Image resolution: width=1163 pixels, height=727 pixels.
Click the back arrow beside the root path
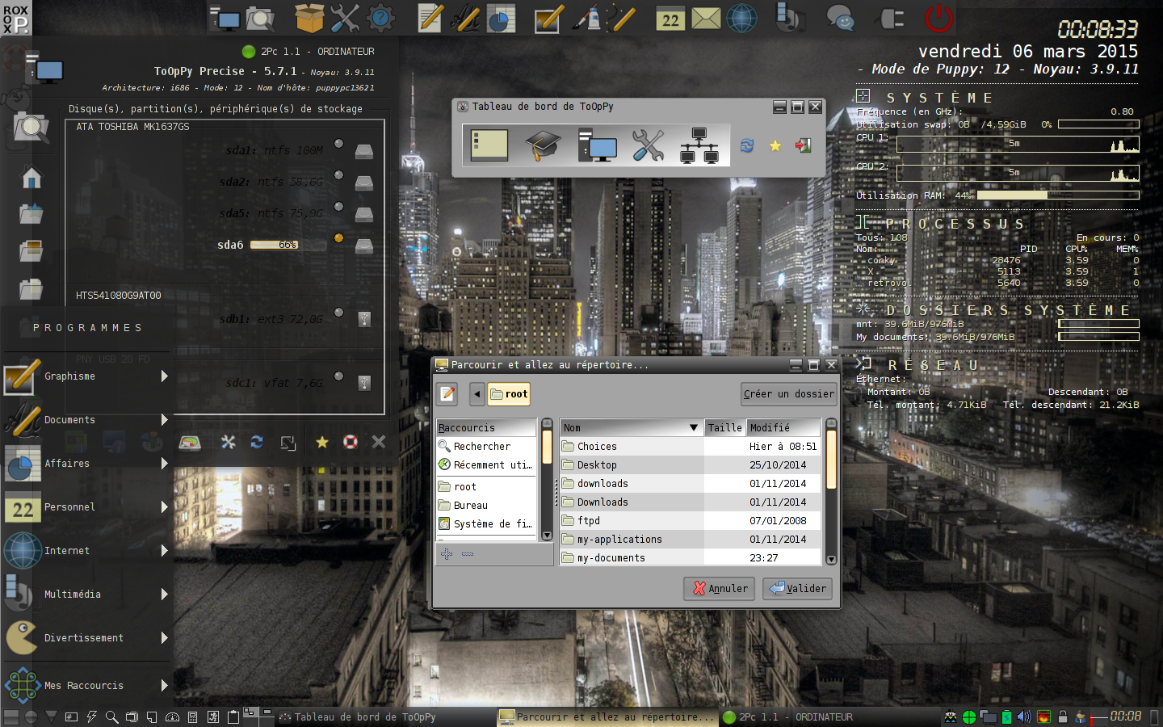pyautogui.click(x=477, y=394)
